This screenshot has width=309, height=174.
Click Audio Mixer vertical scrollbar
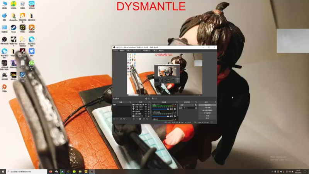[x=177, y=110]
